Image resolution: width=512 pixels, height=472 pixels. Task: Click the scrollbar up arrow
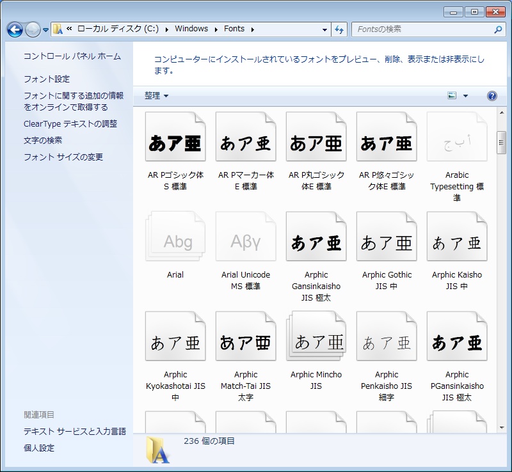tap(502, 113)
